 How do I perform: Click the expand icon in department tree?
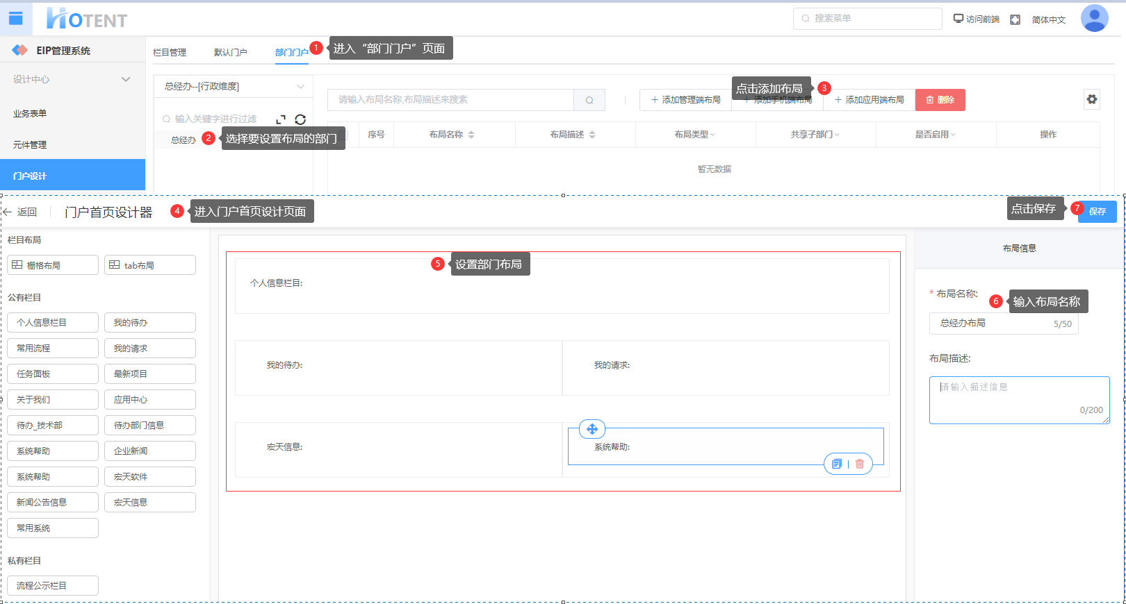tap(281, 119)
